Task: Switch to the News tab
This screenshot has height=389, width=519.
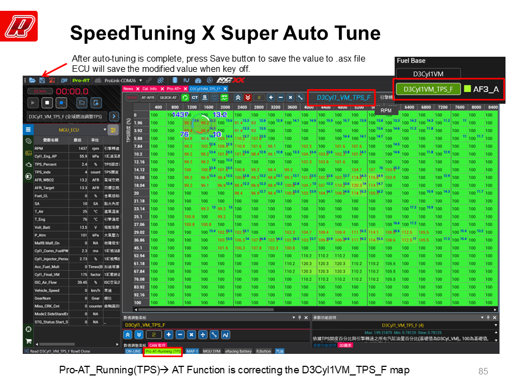Action: pyautogui.click(x=129, y=89)
